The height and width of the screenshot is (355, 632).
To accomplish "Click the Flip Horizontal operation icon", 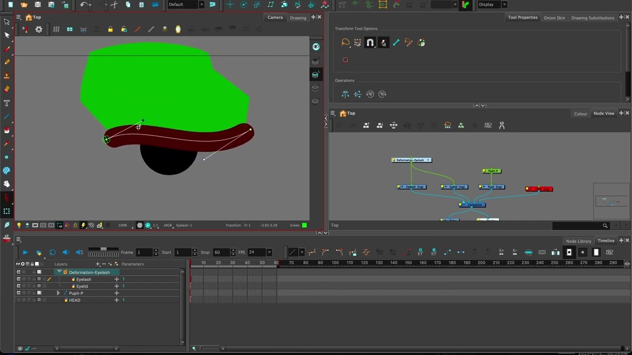I will (x=345, y=94).
